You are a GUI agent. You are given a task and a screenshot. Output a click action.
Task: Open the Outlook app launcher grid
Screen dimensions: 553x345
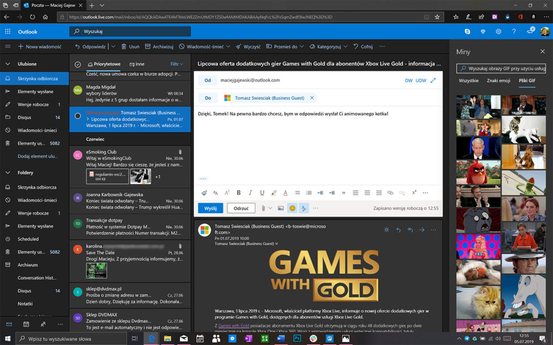tap(7, 31)
